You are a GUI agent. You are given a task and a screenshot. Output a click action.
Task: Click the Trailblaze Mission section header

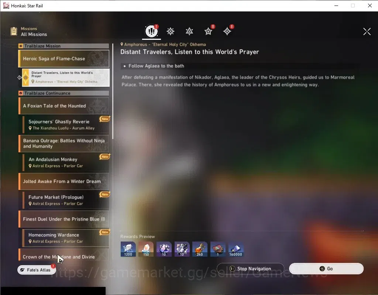pyautogui.click(x=64, y=46)
